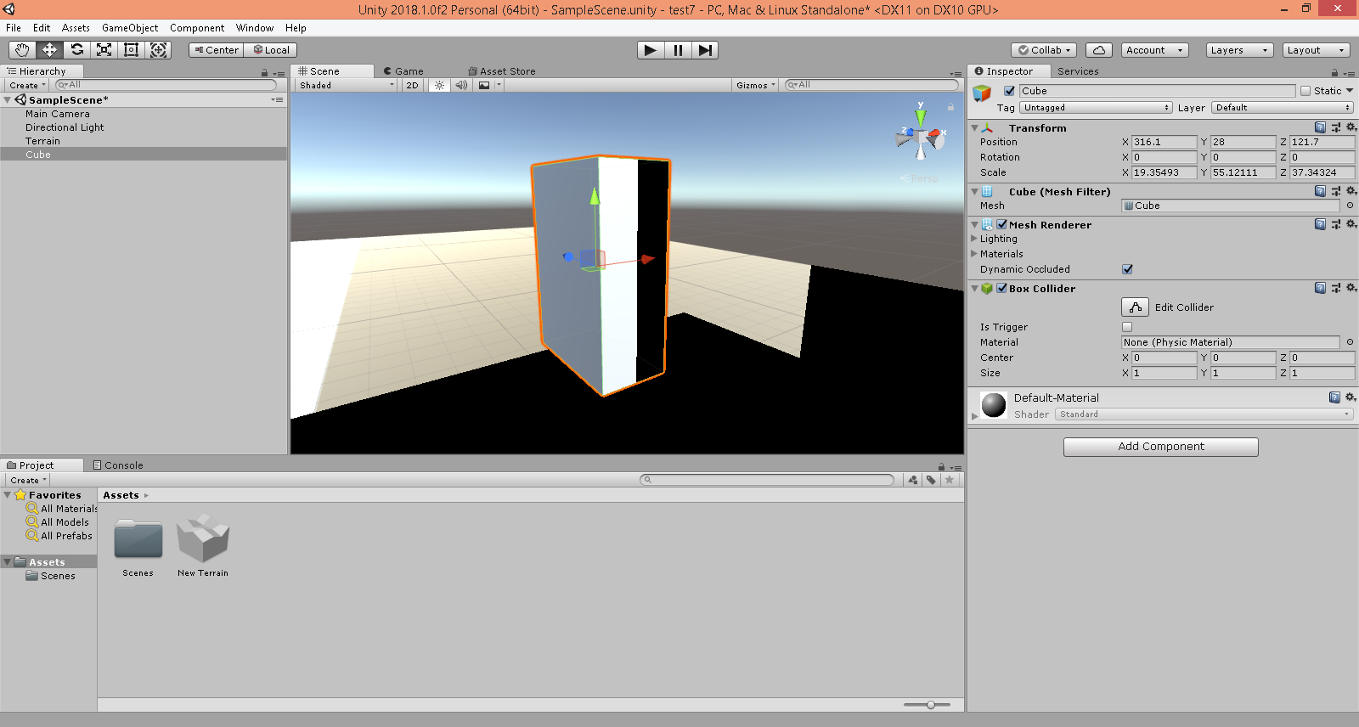This screenshot has height=727, width=1359.
Task: Search by label in Project panel
Action: click(x=932, y=480)
